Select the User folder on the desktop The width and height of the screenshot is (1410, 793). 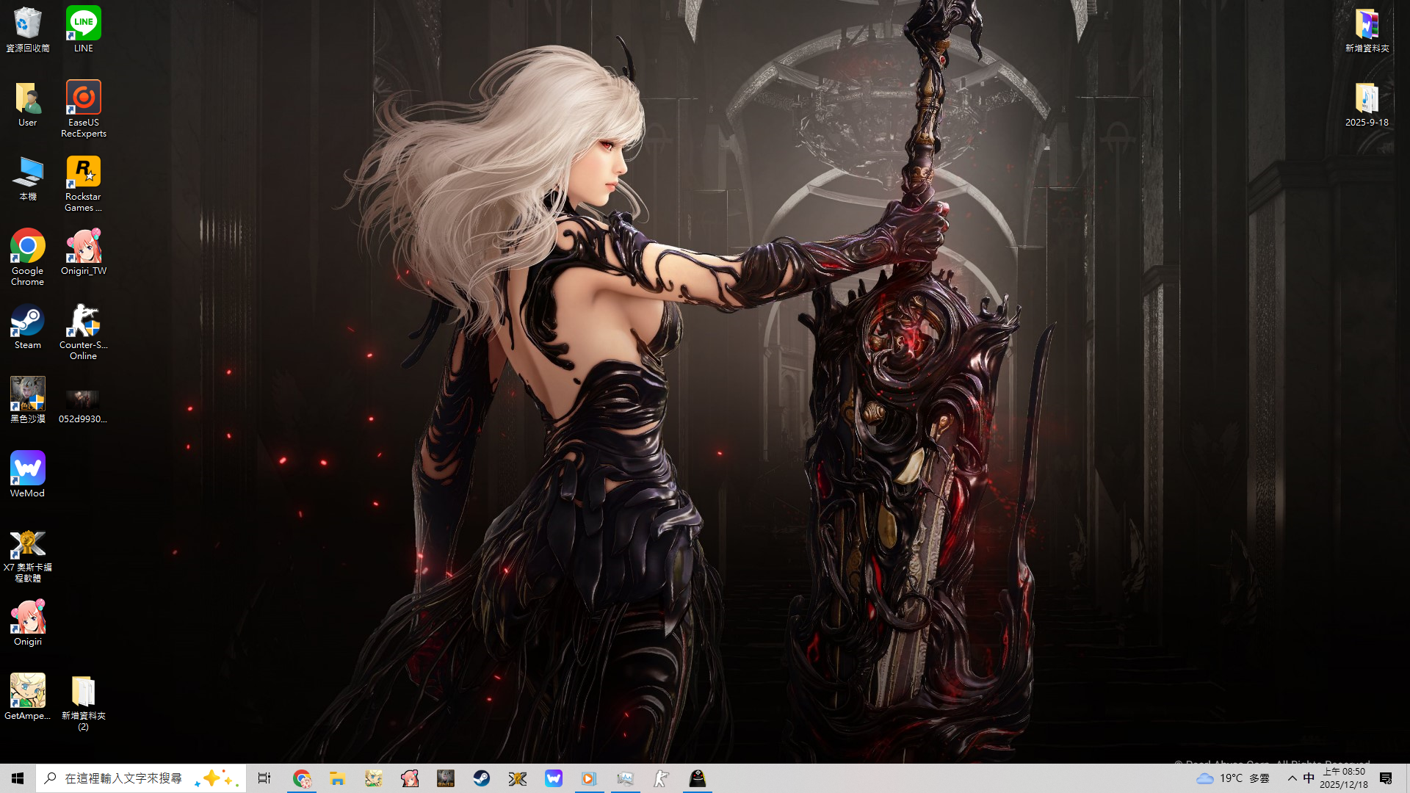[28, 104]
